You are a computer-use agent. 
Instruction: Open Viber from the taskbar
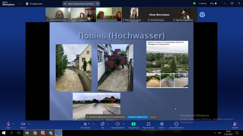click(43, 133)
